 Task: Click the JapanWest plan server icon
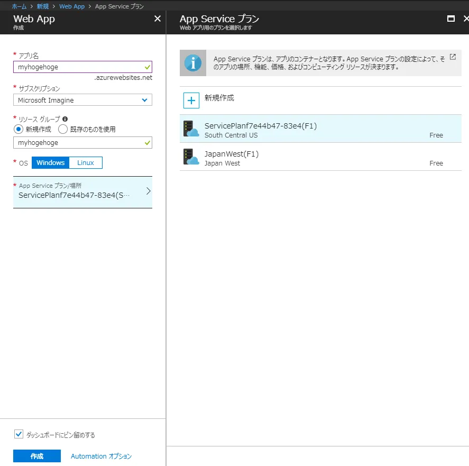[191, 157]
